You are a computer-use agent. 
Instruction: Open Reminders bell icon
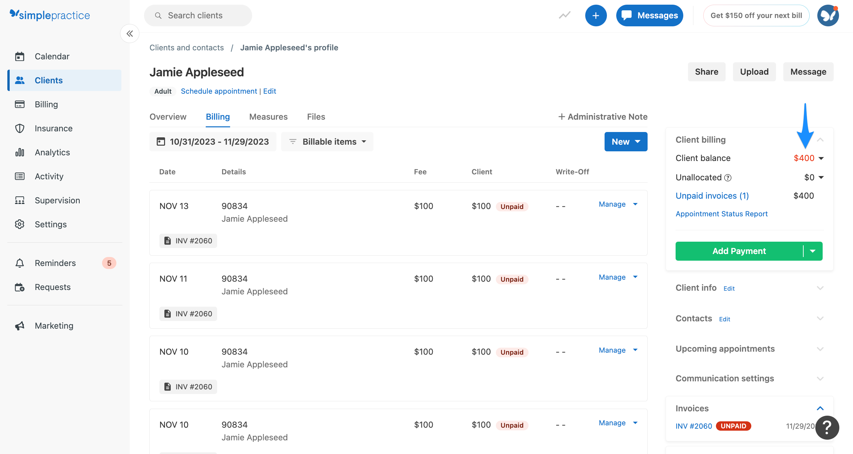click(x=20, y=263)
